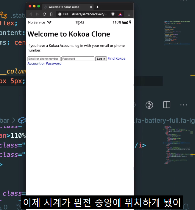Click the Brave rewards triangle icon
The image size is (195, 210).
(120, 14)
